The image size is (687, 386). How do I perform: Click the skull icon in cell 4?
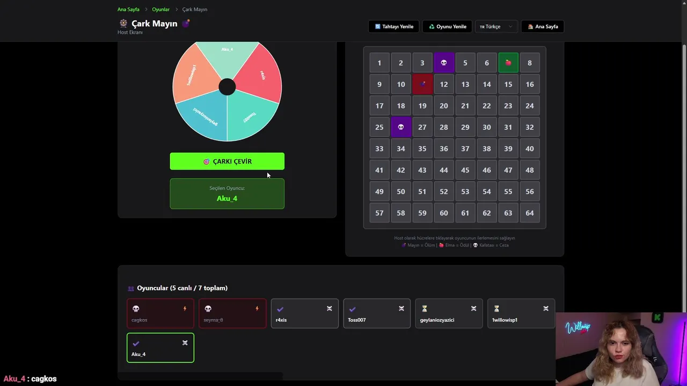click(x=444, y=63)
